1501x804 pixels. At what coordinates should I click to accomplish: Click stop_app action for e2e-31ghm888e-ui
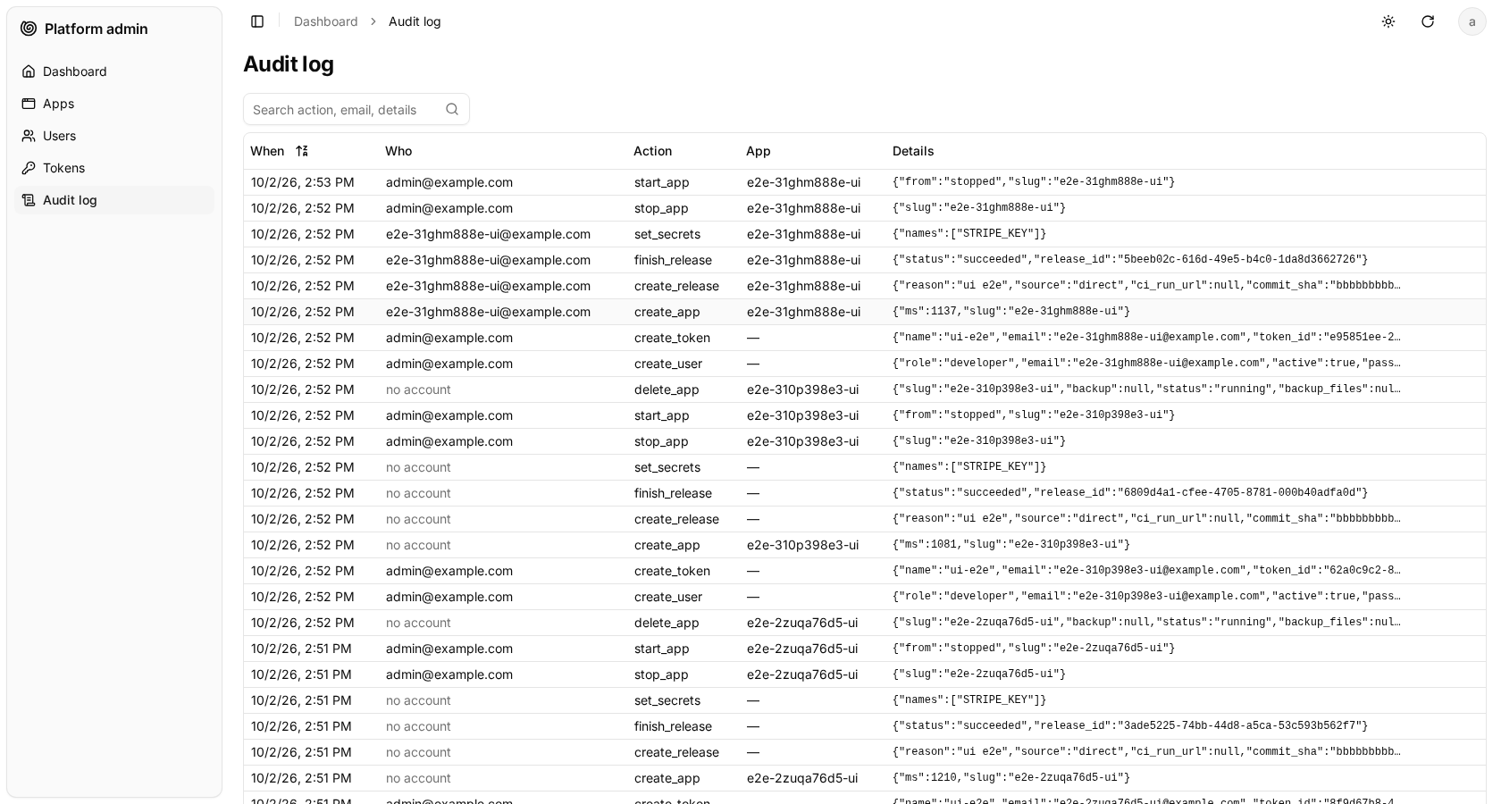click(x=661, y=208)
